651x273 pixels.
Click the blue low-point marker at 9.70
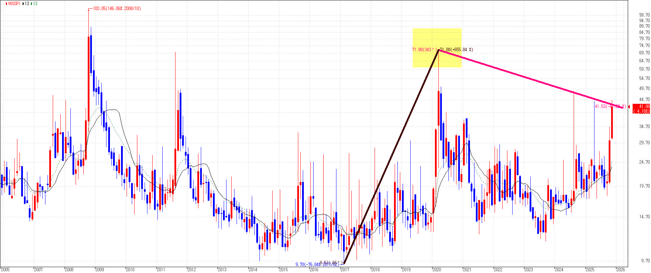[342, 264]
